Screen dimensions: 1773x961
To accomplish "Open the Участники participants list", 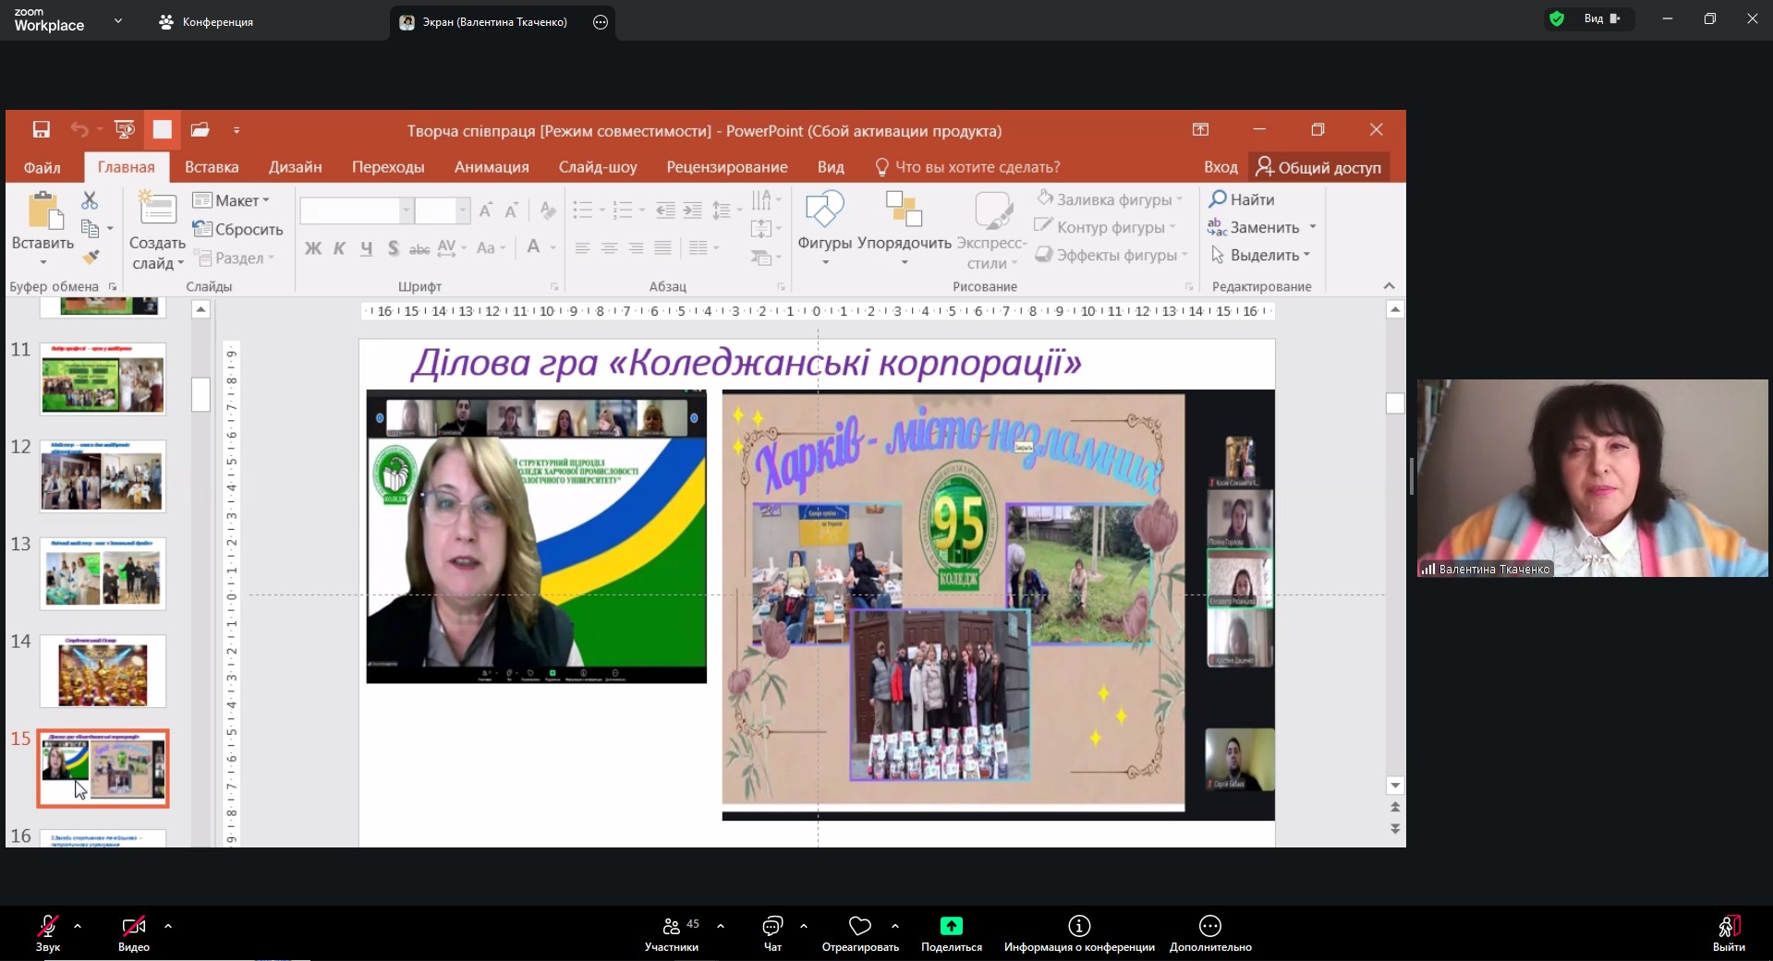I will pos(672,932).
